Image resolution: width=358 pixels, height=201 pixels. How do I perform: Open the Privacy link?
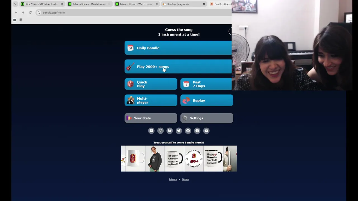pyautogui.click(x=173, y=179)
